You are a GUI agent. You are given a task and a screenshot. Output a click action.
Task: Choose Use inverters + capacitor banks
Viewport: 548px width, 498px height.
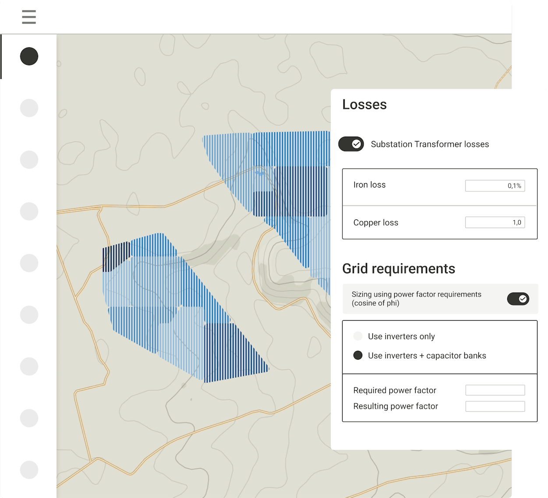click(358, 355)
